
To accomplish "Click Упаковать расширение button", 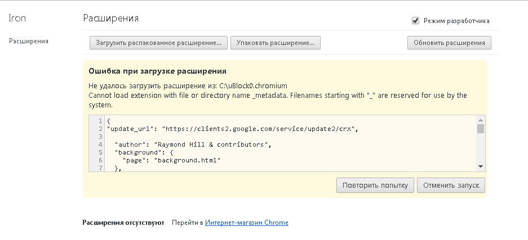I will click(x=276, y=43).
